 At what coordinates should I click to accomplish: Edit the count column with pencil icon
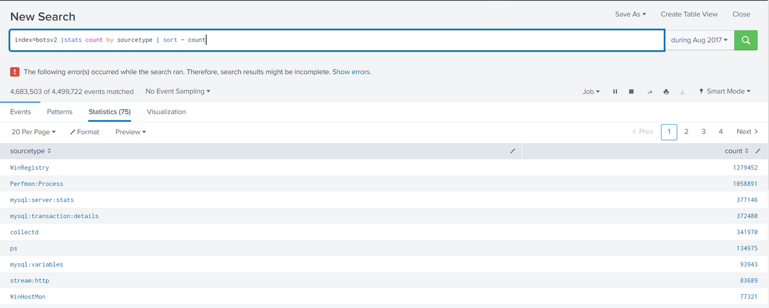[758, 151]
